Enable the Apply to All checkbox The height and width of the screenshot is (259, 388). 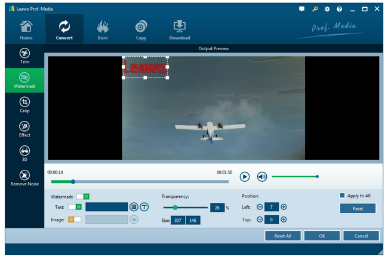click(x=343, y=196)
